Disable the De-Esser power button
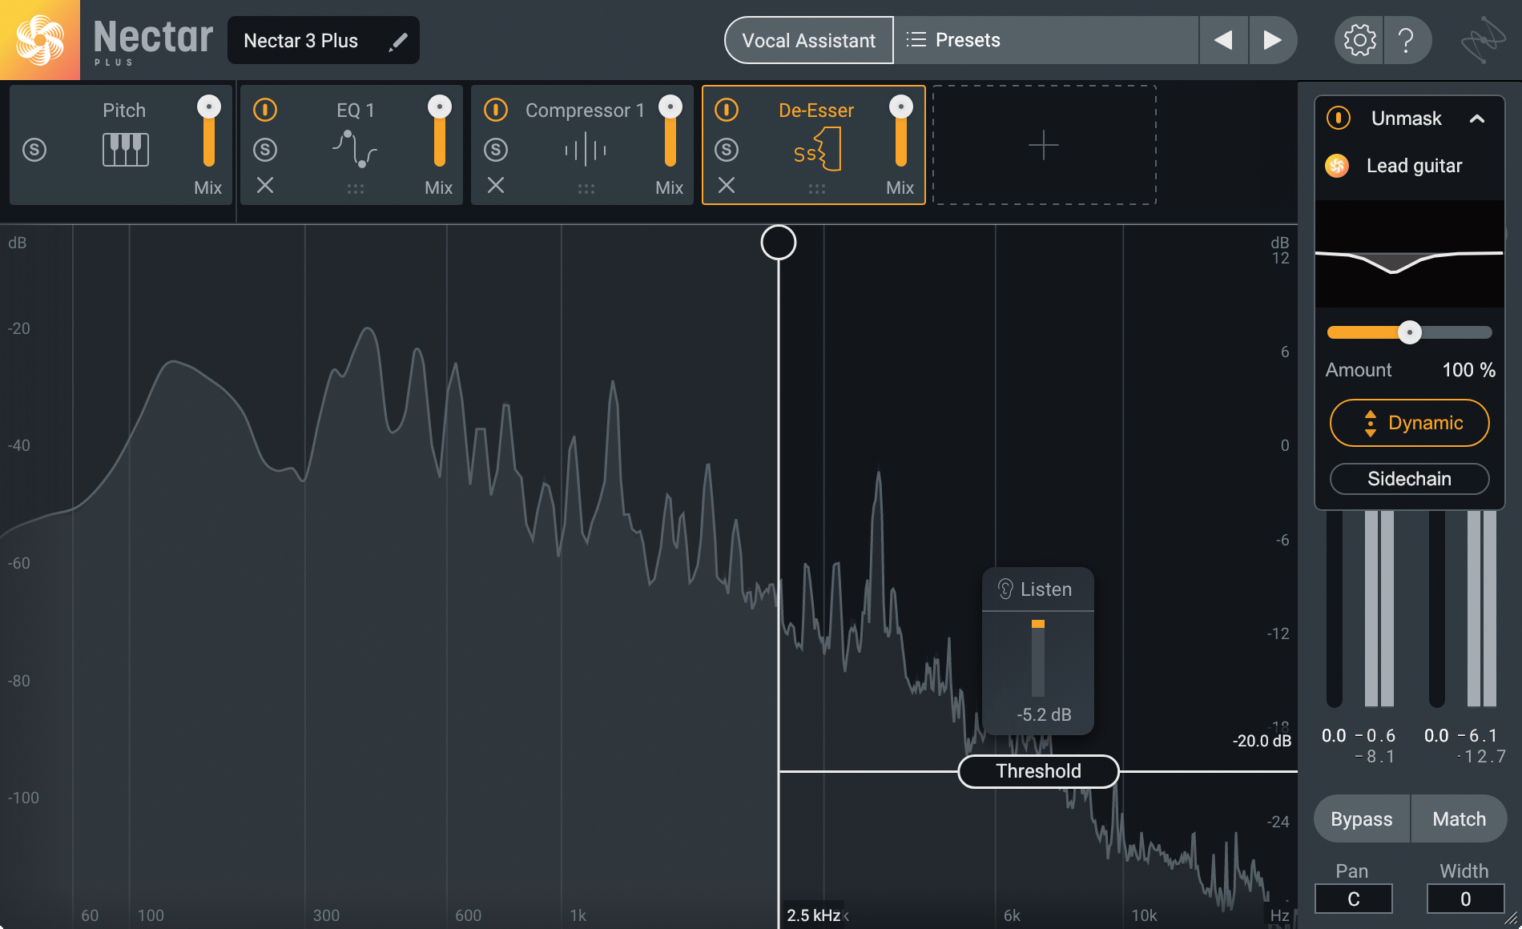 click(727, 110)
